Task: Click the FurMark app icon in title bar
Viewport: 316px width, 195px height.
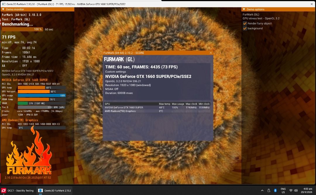Action: point(4,4)
